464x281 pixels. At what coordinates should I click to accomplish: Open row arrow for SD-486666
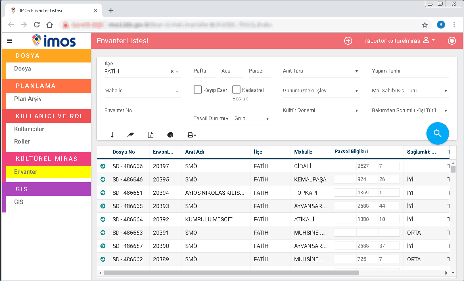102,166
